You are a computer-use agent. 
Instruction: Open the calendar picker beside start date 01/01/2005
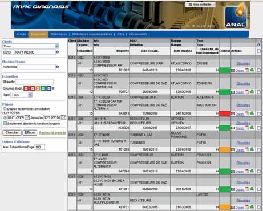[x=27, y=117]
